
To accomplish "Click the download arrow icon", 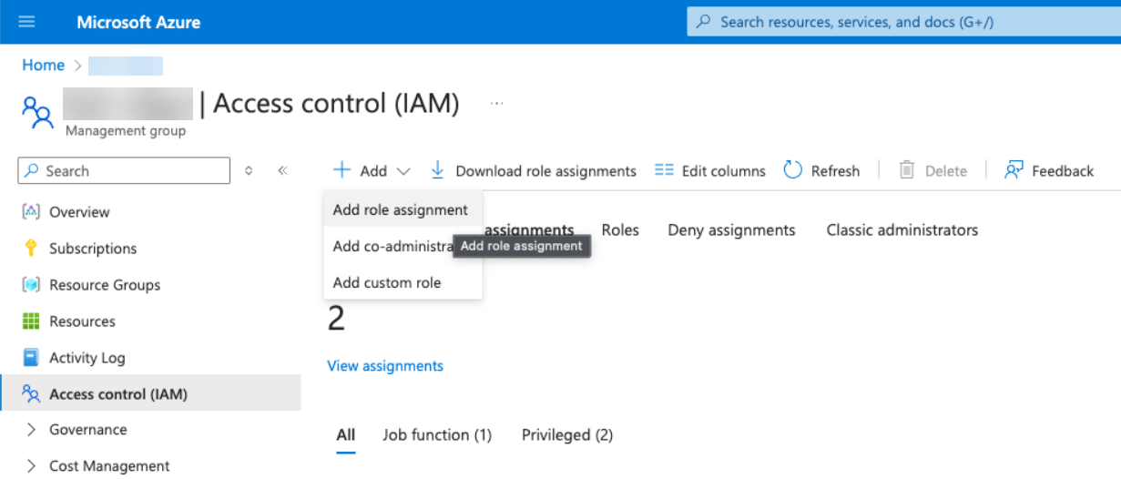I will [438, 170].
